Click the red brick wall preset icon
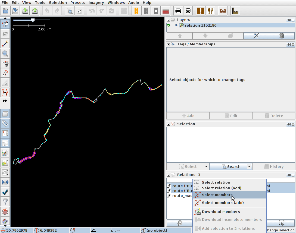 click(x=166, y=11)
